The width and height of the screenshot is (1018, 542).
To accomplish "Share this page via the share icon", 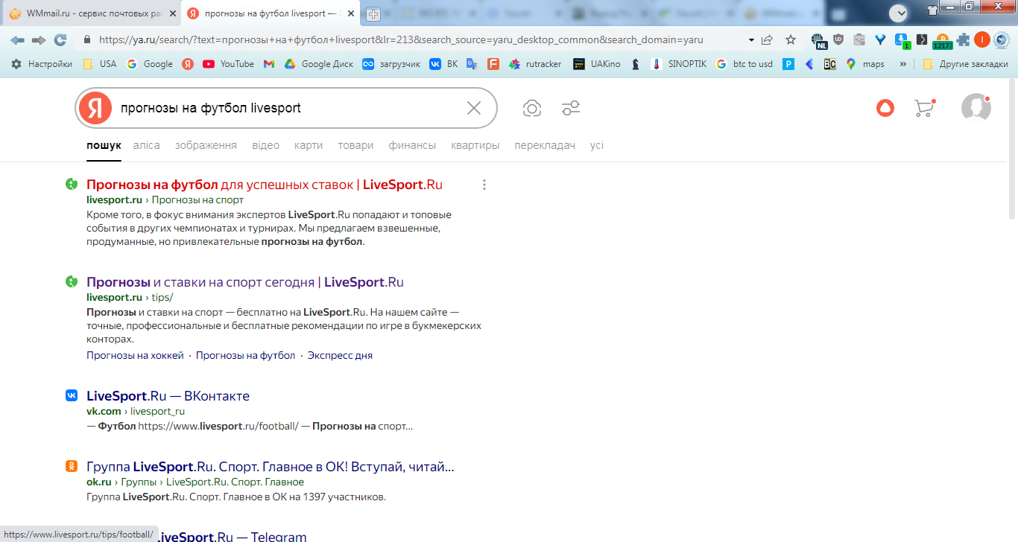I will pyautogui.click(x=768, y=40).
